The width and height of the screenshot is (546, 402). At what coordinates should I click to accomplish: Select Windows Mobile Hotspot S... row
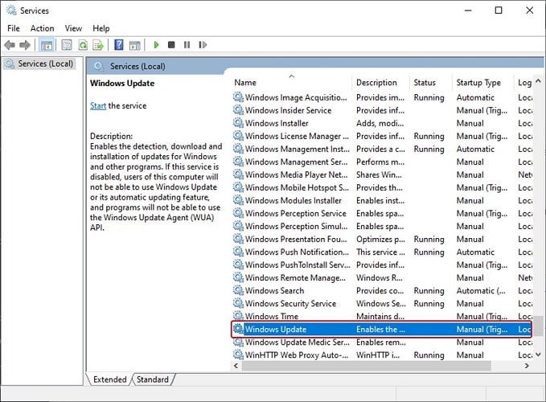point(382,187)
